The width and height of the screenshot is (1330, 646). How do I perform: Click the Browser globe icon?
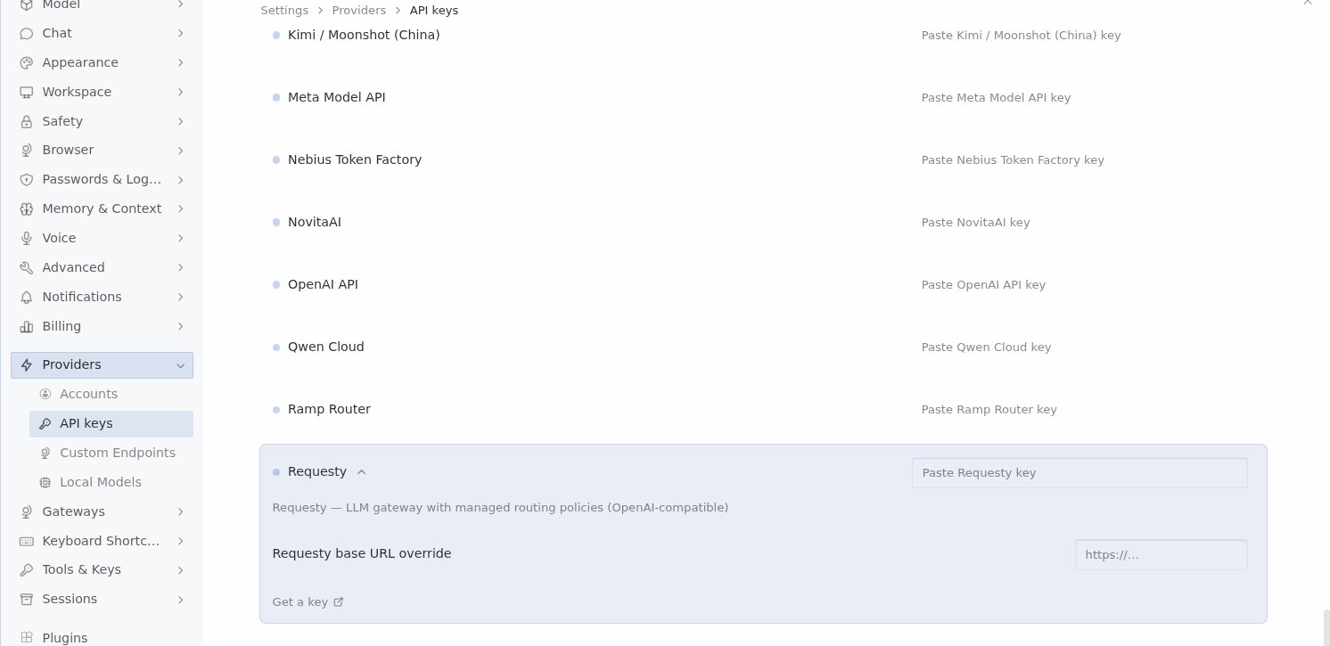(x=27, y=151)
